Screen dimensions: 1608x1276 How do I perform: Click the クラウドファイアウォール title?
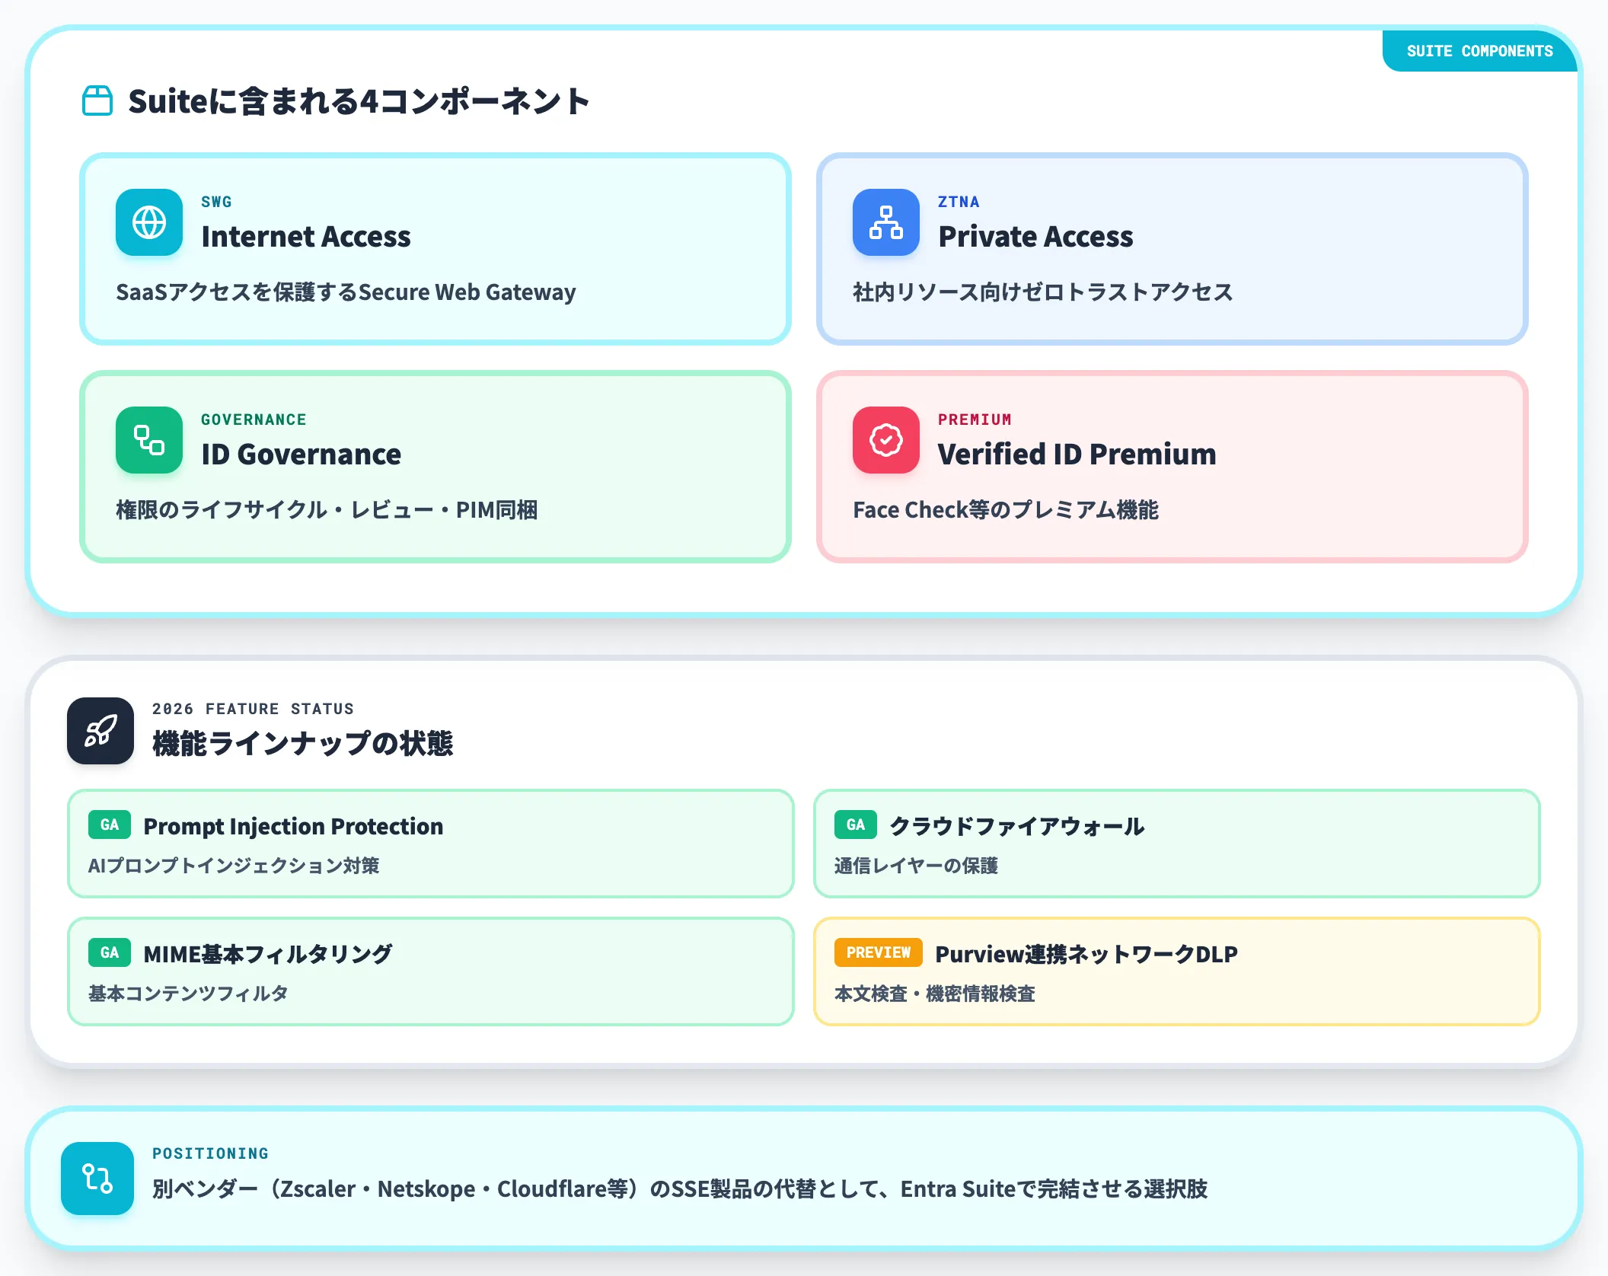pos(1016,826)
